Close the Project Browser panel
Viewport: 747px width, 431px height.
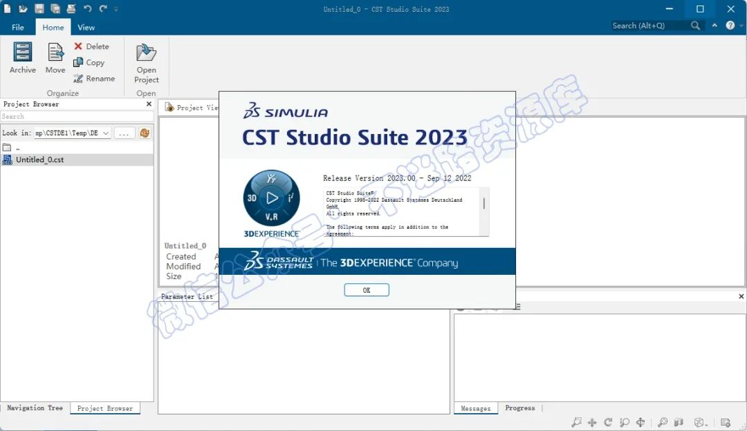point(149,104)
